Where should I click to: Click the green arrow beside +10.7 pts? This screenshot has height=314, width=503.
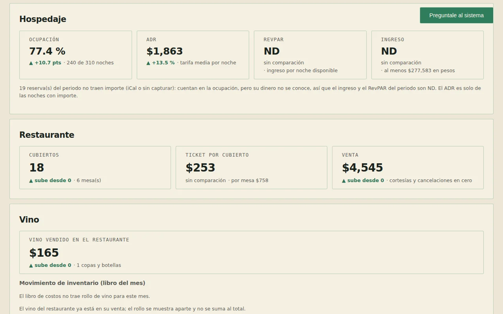tap(31, 63)
